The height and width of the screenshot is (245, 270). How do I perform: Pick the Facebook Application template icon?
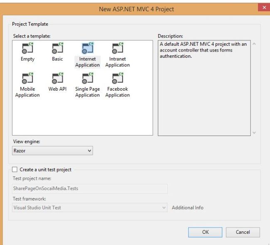click(118, 78)
